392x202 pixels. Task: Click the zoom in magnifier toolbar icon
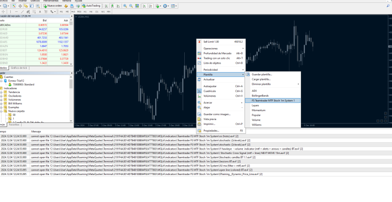click(125, 6)
